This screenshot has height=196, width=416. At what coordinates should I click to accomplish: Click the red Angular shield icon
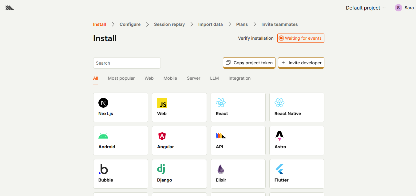pos(162,136)
